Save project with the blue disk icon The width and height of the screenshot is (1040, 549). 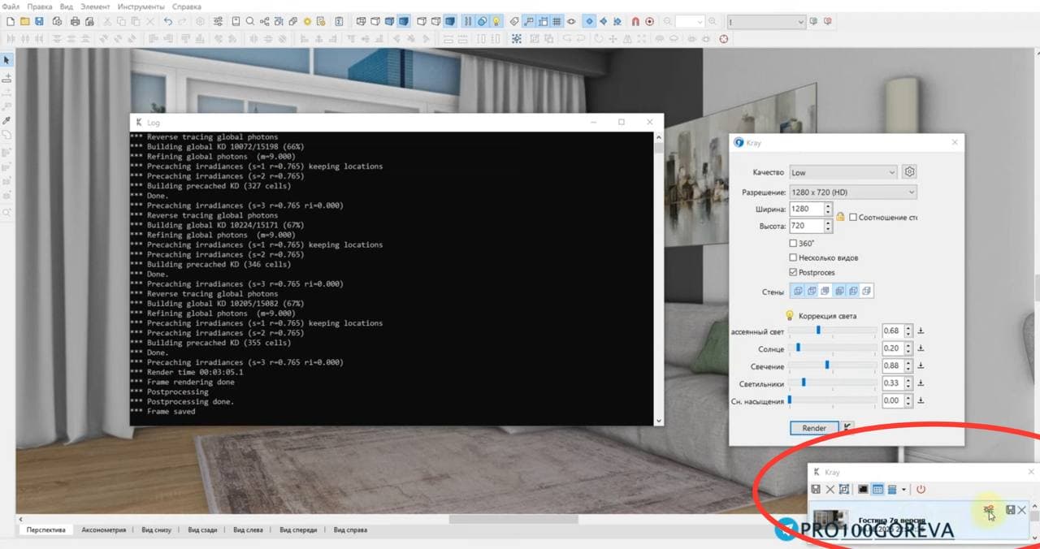[x=39, y=21]
